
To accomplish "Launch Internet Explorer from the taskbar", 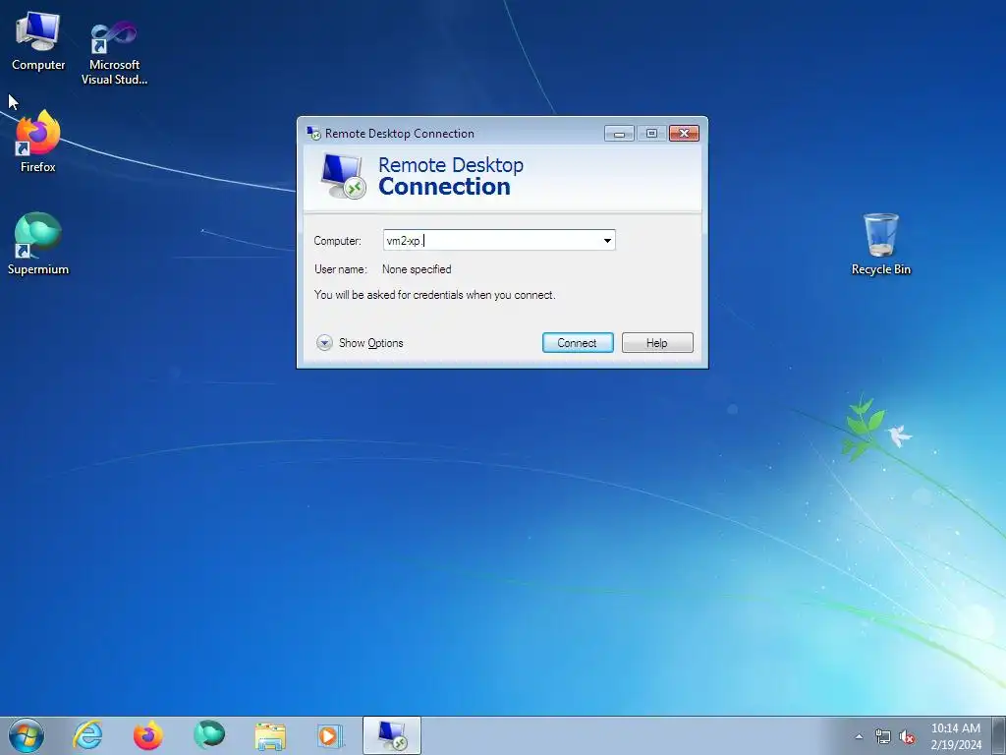I will tap(87, 735).
